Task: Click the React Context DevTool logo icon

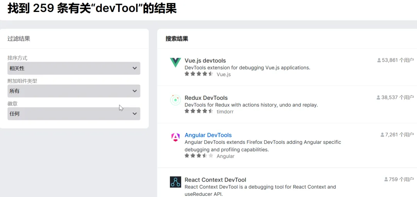Action: [175, 182]
